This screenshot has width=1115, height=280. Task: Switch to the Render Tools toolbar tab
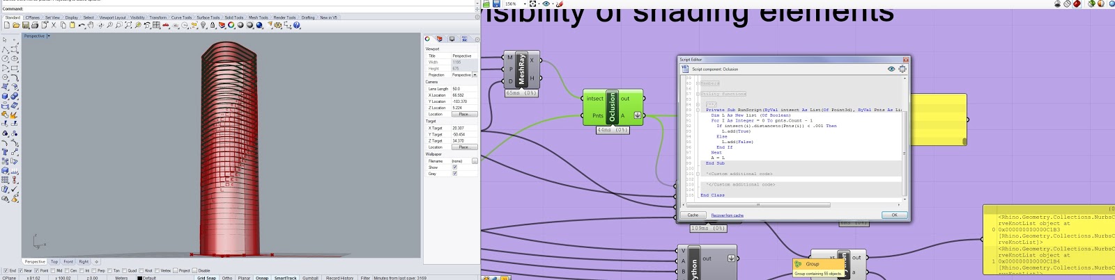284,17
